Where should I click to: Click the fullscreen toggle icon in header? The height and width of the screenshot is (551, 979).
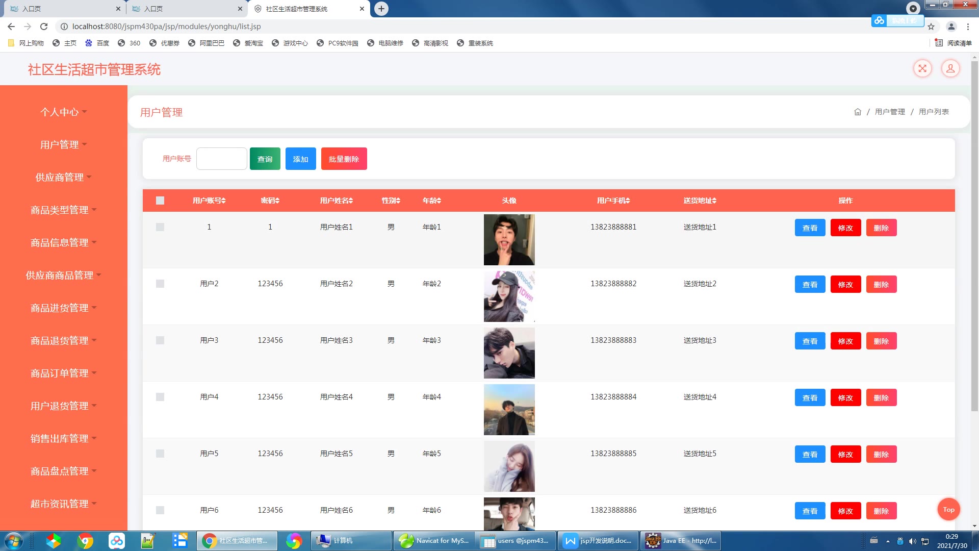[x=922, y=68]
